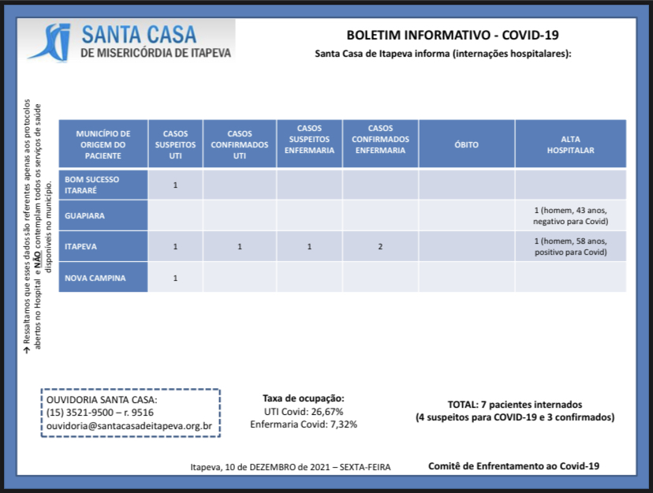This screenshot has height=493, width=653.
Task: Click ouvidoria@santacasadeitapeva.org.br email address
Action: 129,426
